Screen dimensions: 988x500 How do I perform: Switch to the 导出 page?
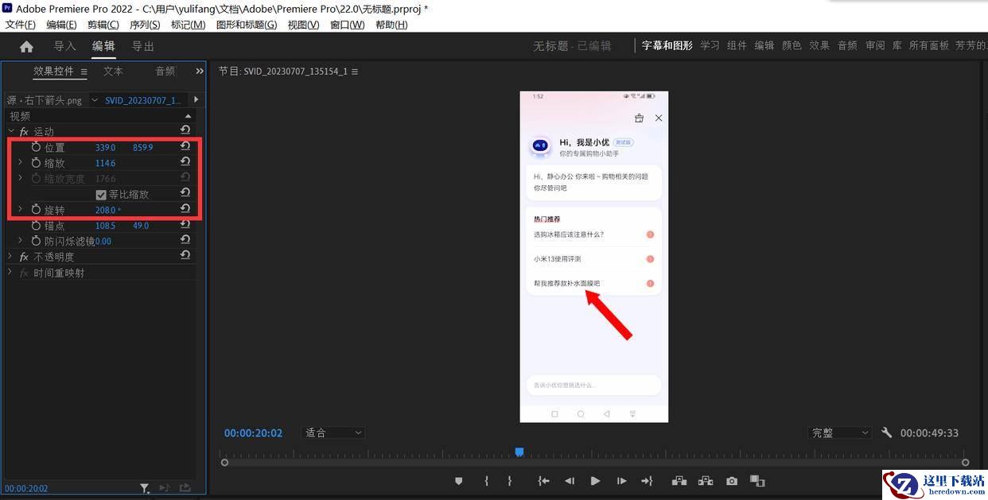point(143,46)
